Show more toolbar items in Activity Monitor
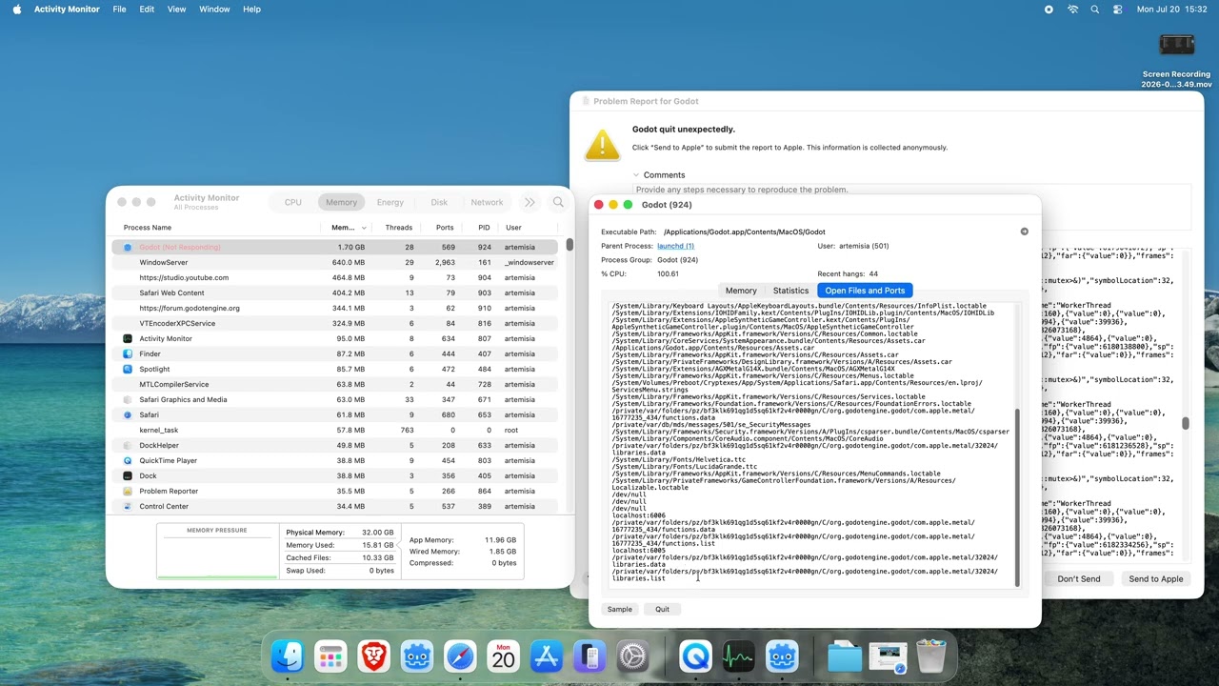Viewport: 1219px width, 686px height. (x=530, y=202)
